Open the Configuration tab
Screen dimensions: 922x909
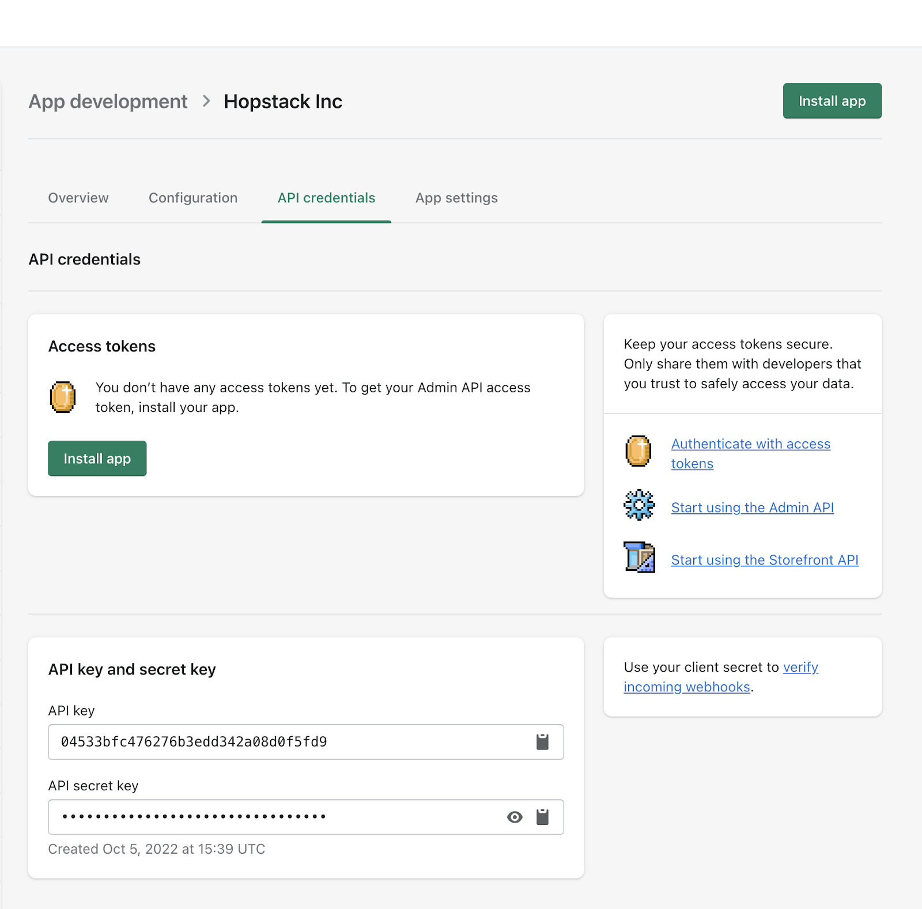pos(192,198)
